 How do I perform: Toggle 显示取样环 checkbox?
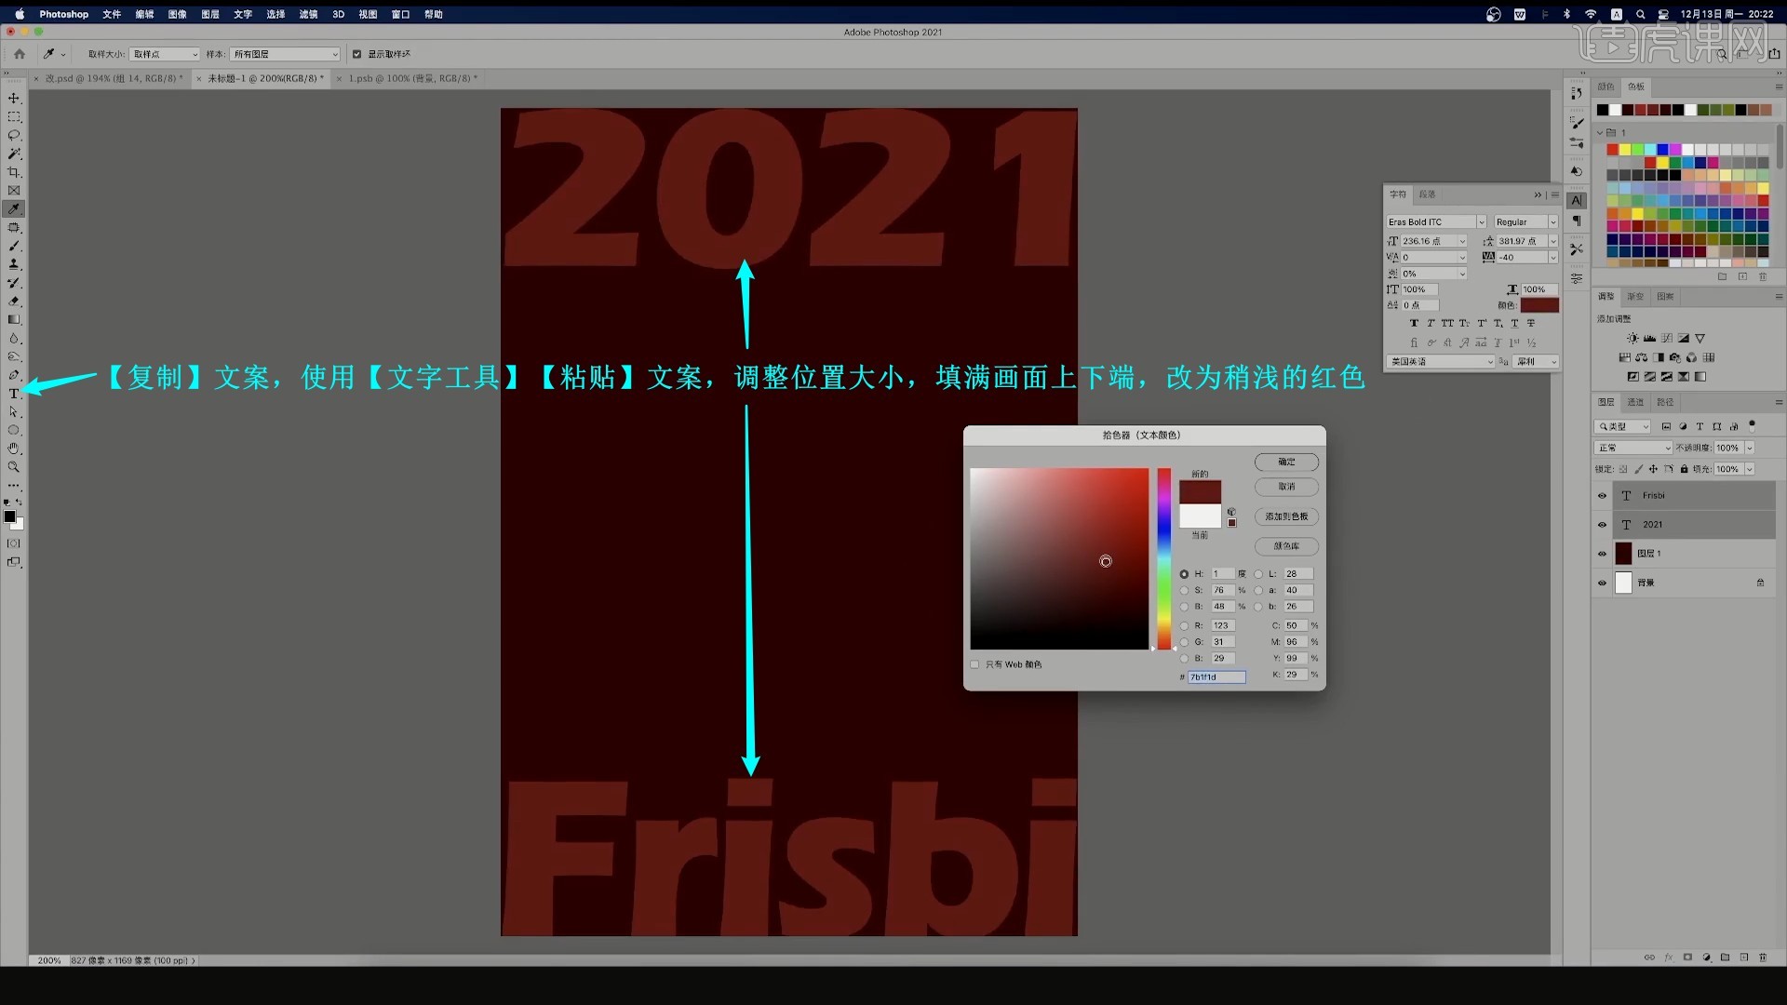point(356,54)
